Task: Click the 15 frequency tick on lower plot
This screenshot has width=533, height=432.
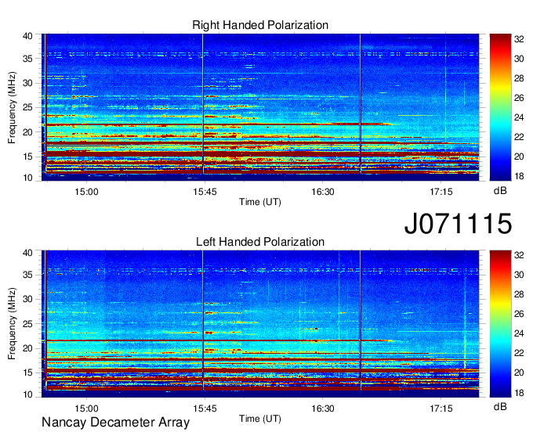Action: [27, 373]
